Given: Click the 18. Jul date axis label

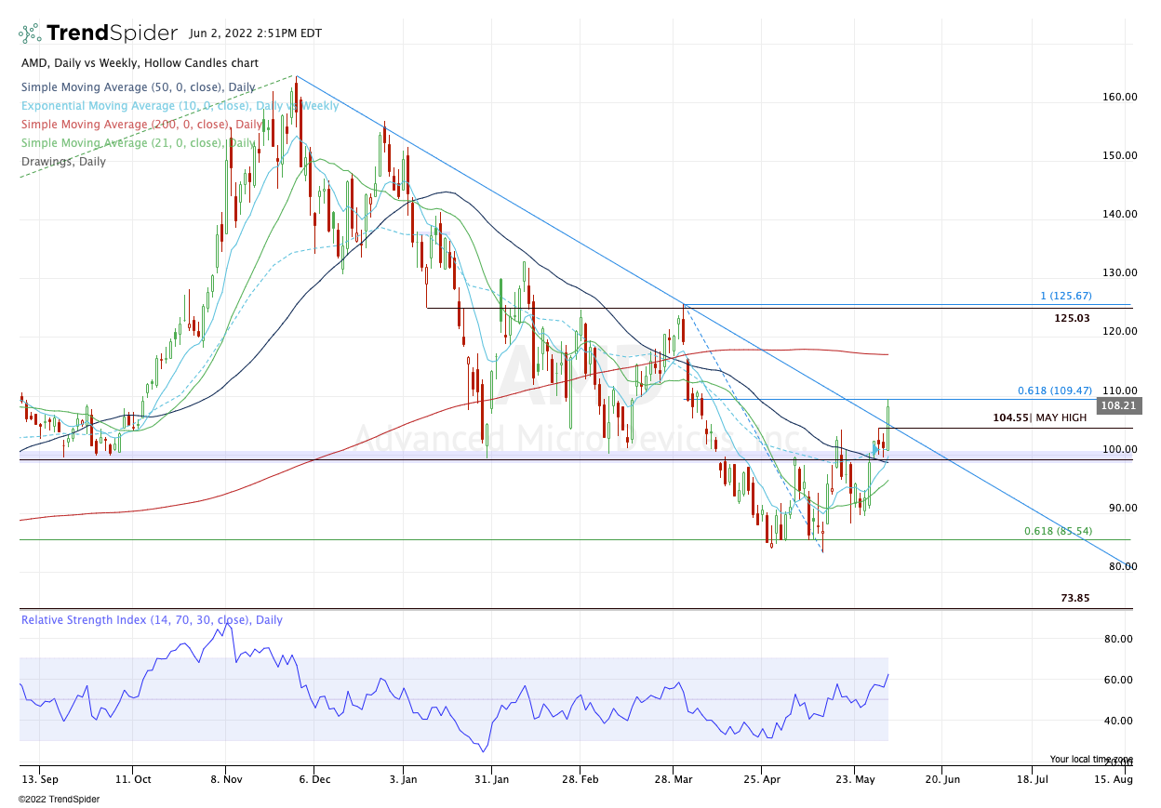Looking at the screenshot, I should coord(1034,779).
